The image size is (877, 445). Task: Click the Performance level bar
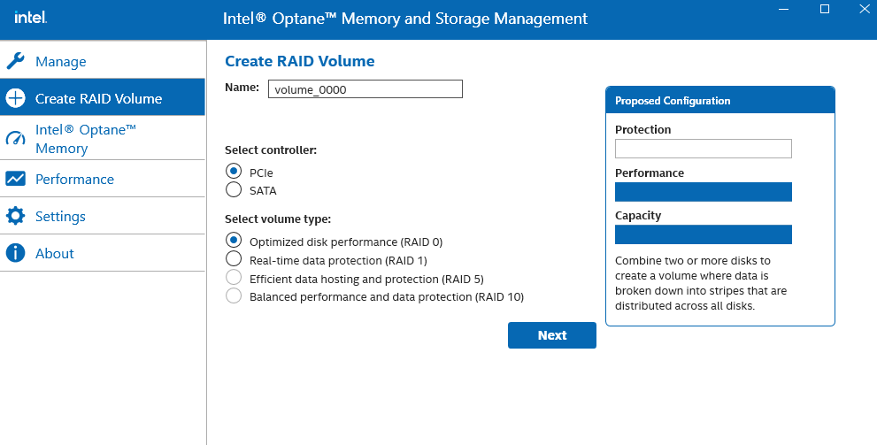(703, 192)
